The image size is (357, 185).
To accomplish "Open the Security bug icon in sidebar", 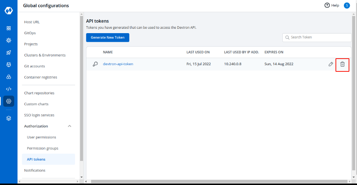I will click(x=9, y=64).
